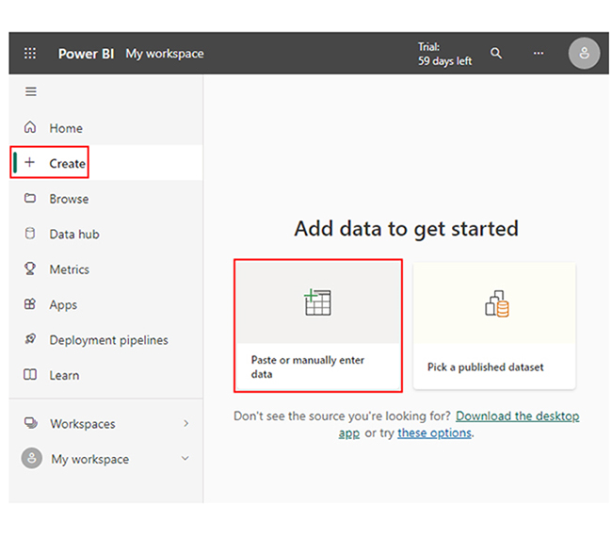Screen dimensions: 612x538
Task: Click the My workspace avatar in sidebar
Action: (x=32, y=458)
